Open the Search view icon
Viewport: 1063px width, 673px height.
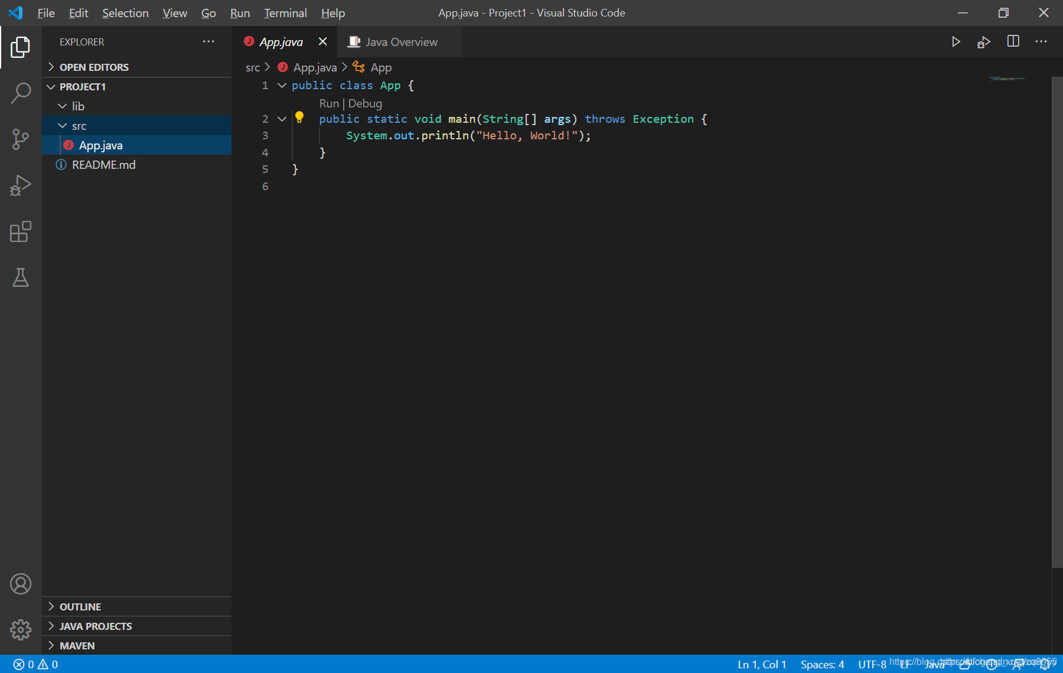[21, 93]
